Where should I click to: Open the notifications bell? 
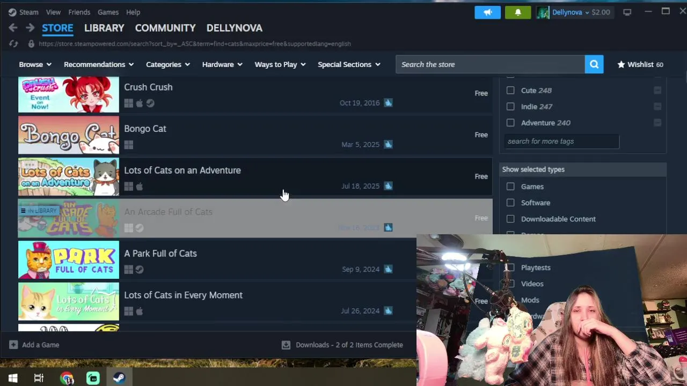tap(518, 12)
